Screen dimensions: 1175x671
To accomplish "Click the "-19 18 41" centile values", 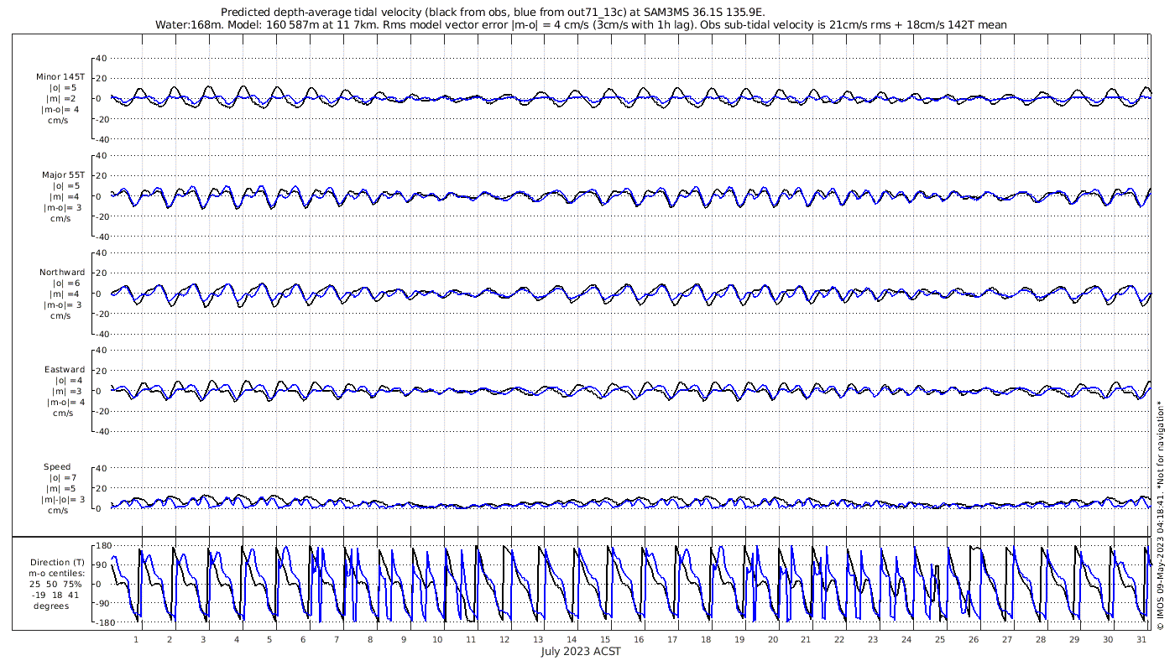I will 57,595.
